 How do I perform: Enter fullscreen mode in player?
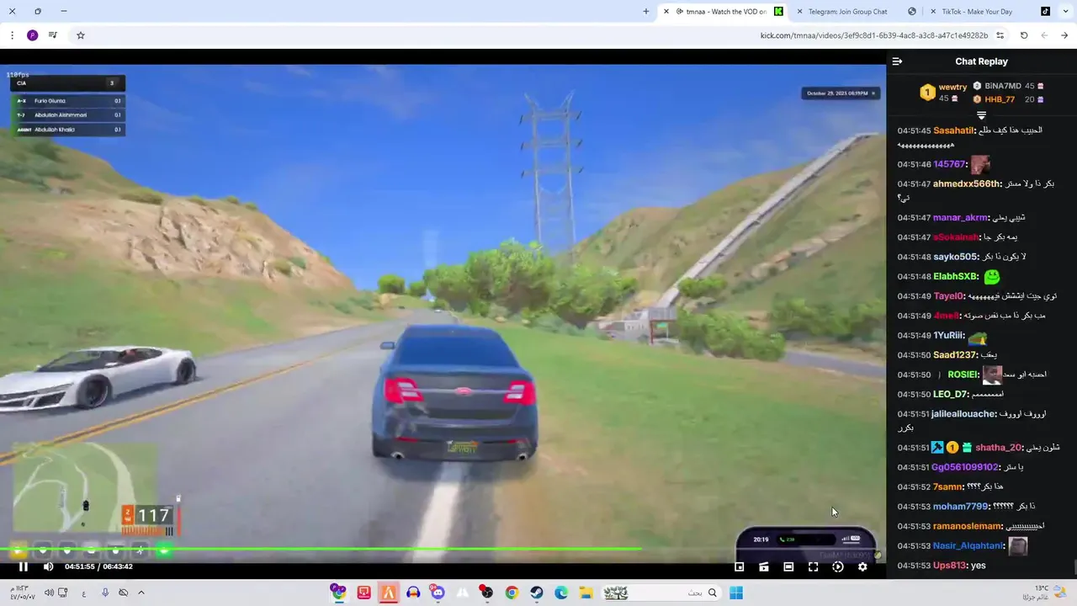(x=813, y=566)
